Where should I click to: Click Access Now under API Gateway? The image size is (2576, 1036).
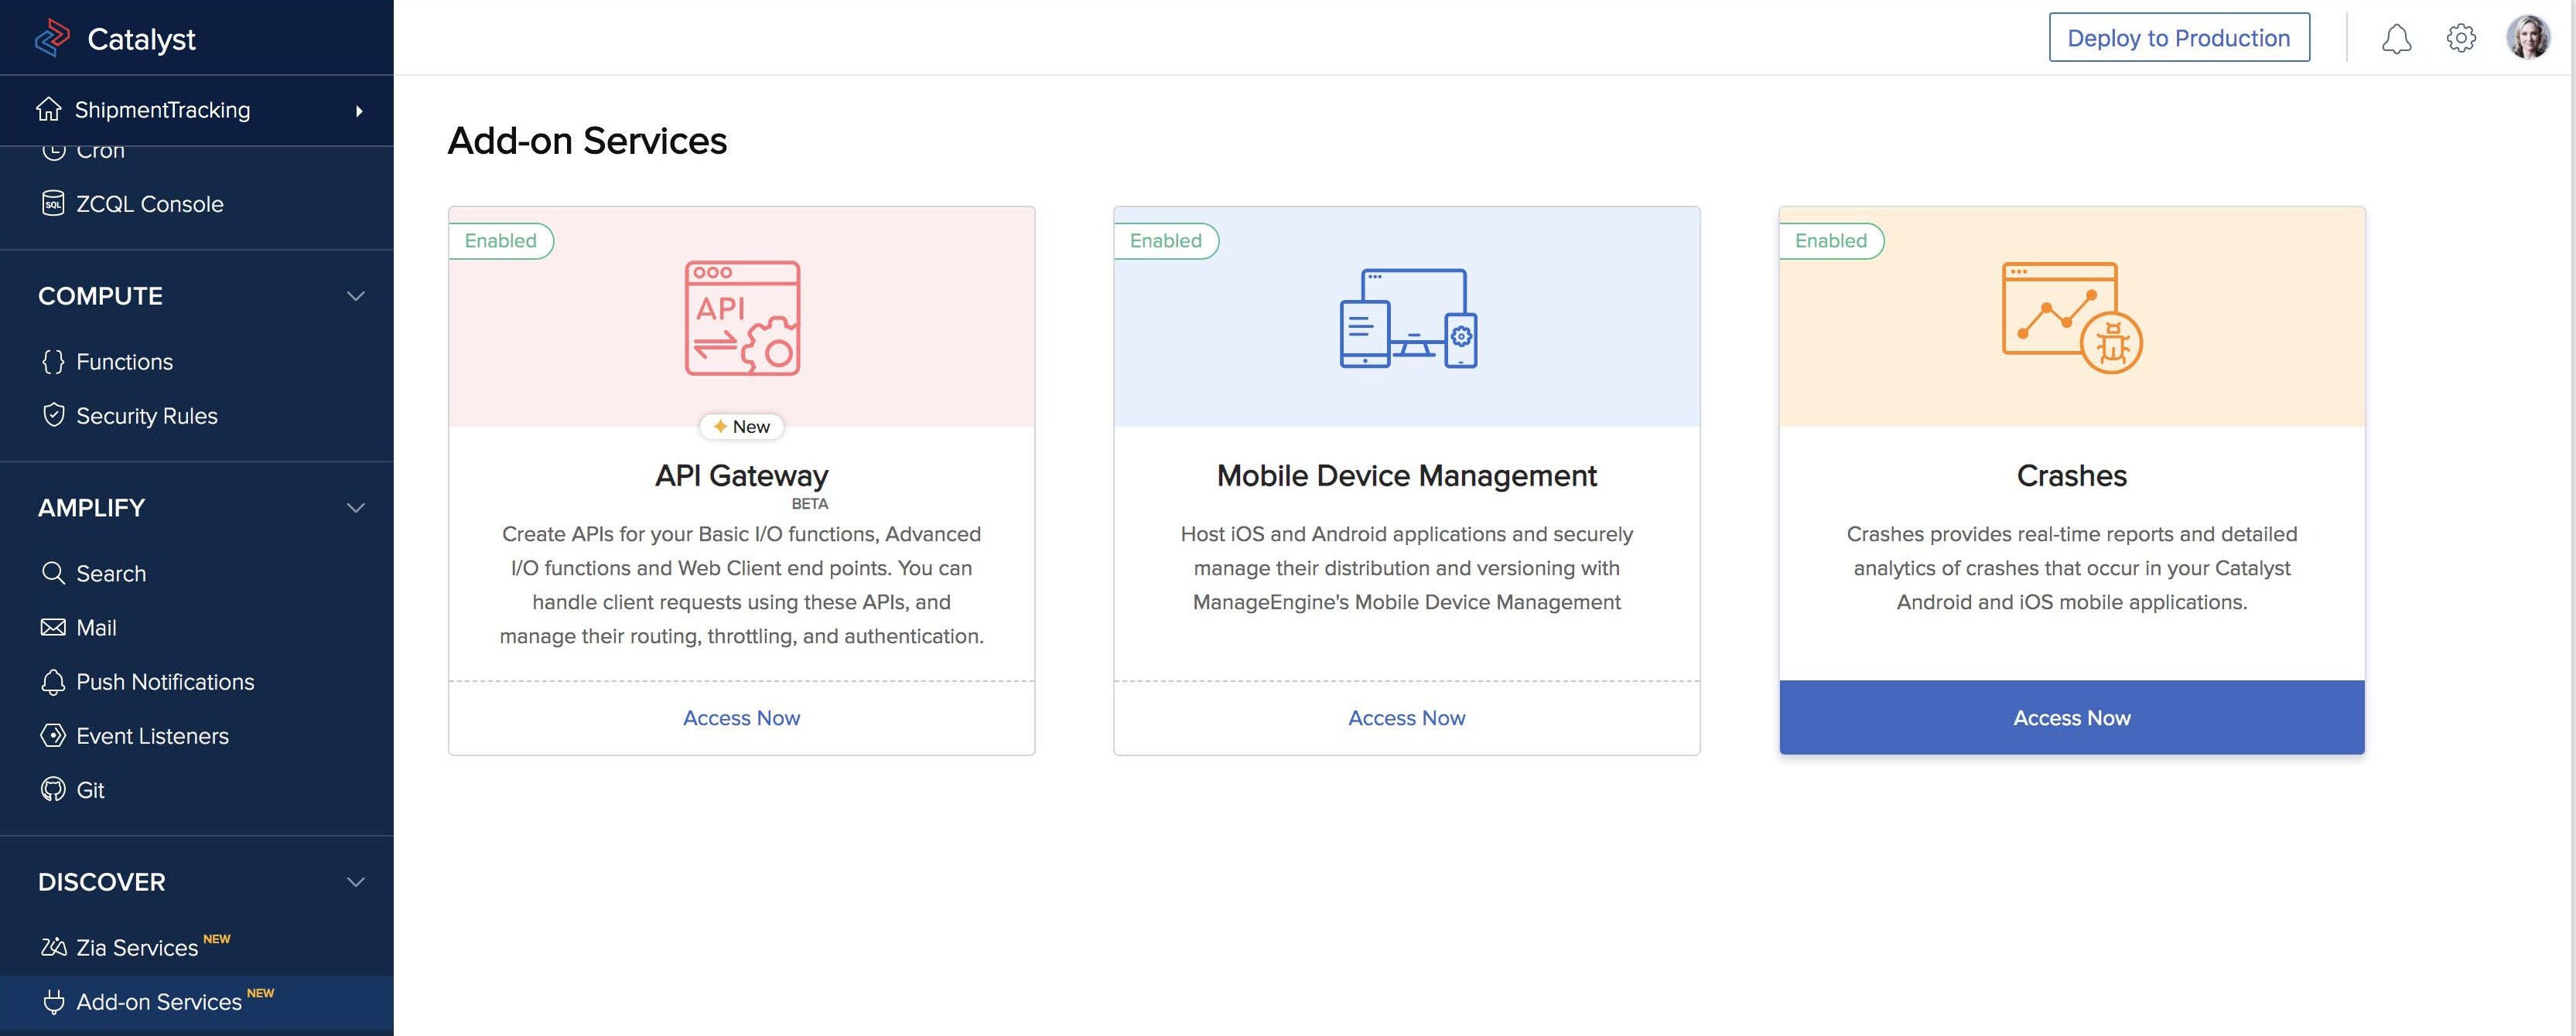tap(741, 718)
